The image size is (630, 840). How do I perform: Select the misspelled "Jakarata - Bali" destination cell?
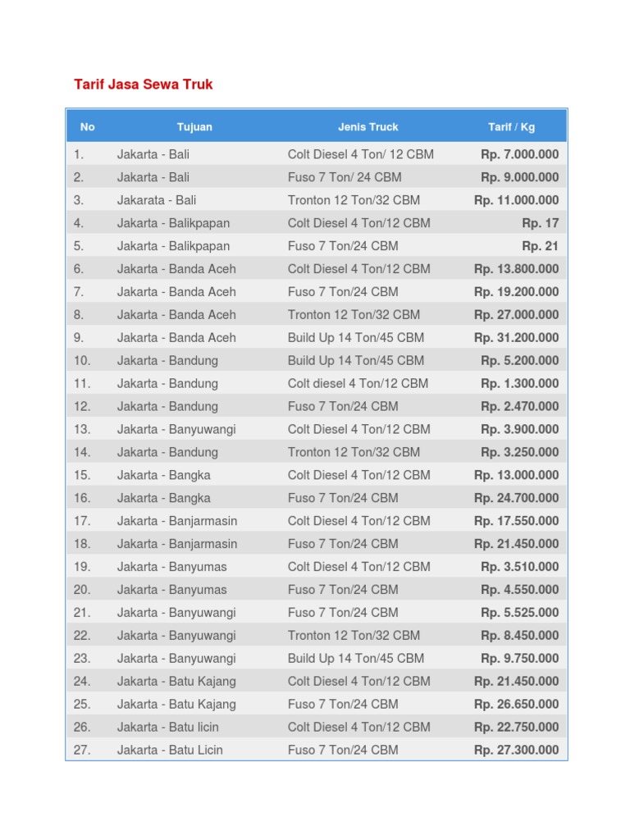157,200
